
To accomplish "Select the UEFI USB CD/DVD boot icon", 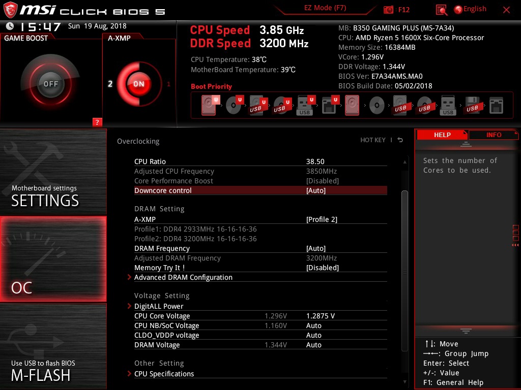I will coord(282,106).
